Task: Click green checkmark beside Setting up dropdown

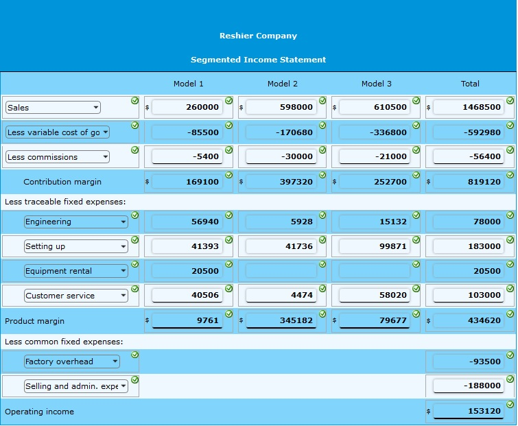Action: tap(134, 239)
